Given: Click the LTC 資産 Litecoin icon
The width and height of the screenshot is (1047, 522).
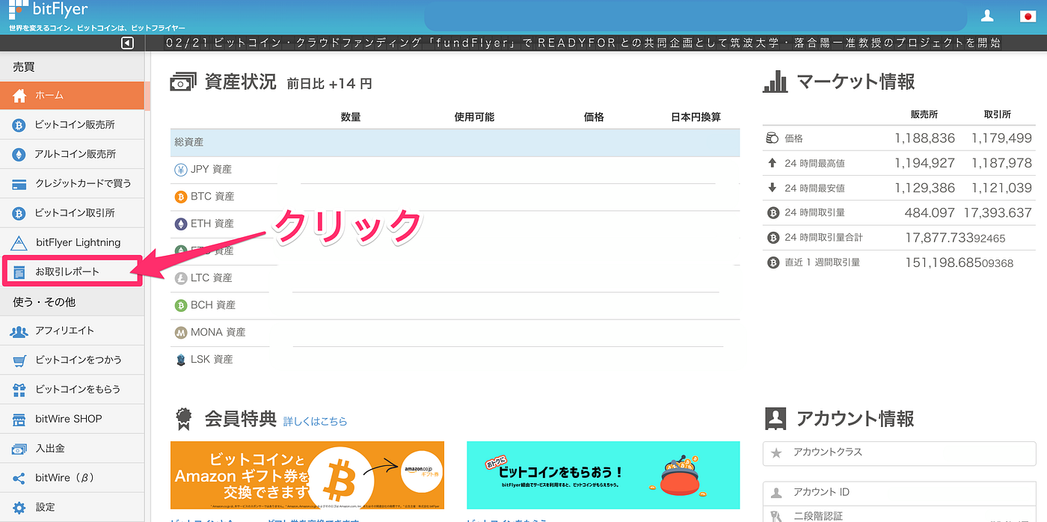Looking at the screenshot, I should pyautogui.click(x=180, y=278).
